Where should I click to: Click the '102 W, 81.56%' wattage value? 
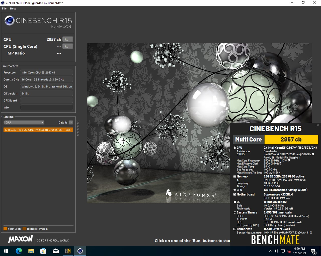pos(272,172)
